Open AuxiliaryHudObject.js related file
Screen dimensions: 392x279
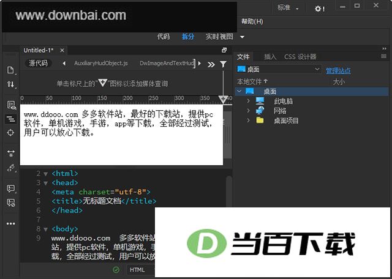pyautogui.click(x=100, y=64)
